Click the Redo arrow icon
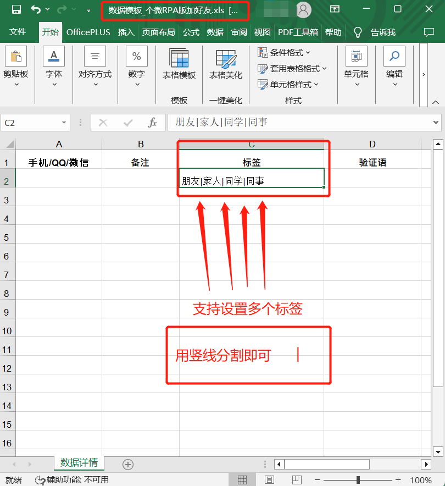Image resolution: width=445 pixels, height=486 pixels. coord(62,9)
